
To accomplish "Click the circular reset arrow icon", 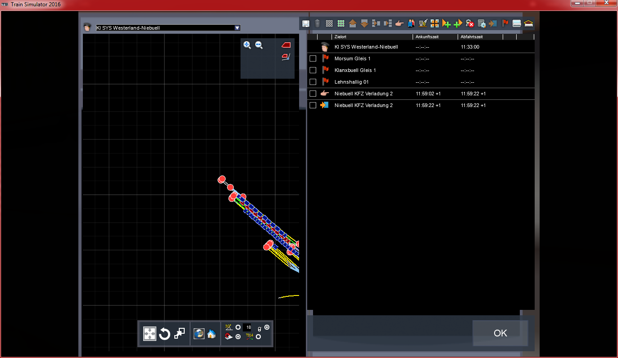I will click(x=164, y=334).
